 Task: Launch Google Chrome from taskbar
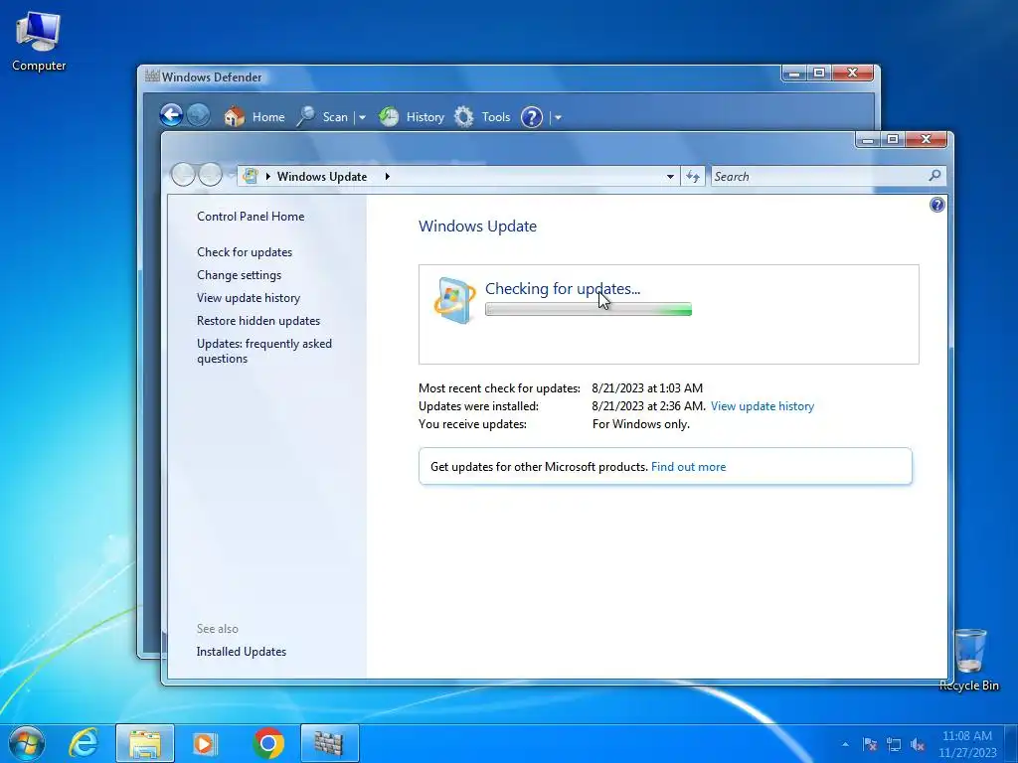coord(268,743)
